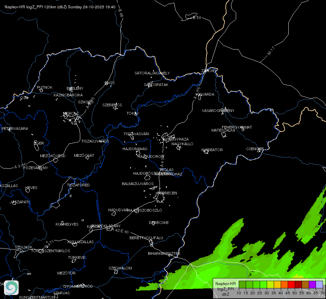Click the KUNSZENTMÁRTON town label
The image size is (326, 299).
tap(37, 297)
